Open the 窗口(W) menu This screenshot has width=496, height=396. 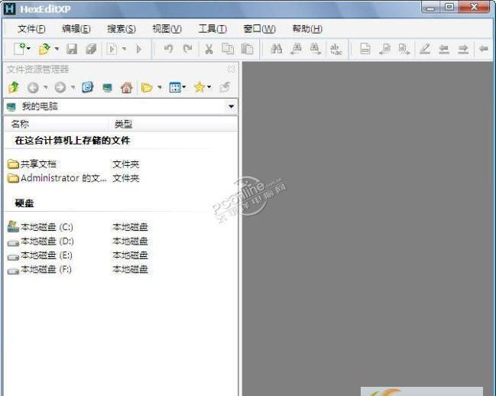pyautogui.click(x=259, y=29)
